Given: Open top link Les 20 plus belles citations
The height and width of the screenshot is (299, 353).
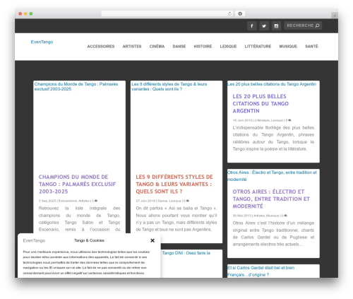Looking at the screenshot, I should click(x=272, y=84).
